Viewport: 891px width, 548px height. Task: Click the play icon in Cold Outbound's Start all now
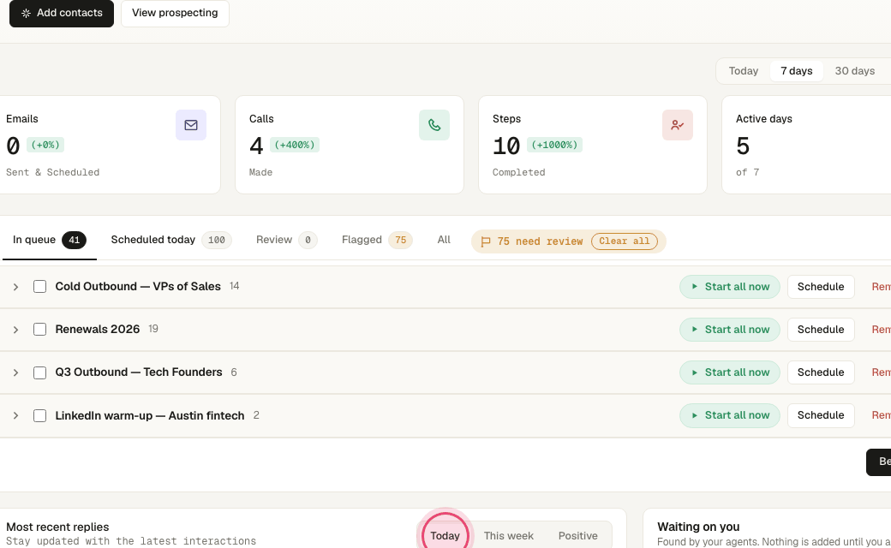695,287
